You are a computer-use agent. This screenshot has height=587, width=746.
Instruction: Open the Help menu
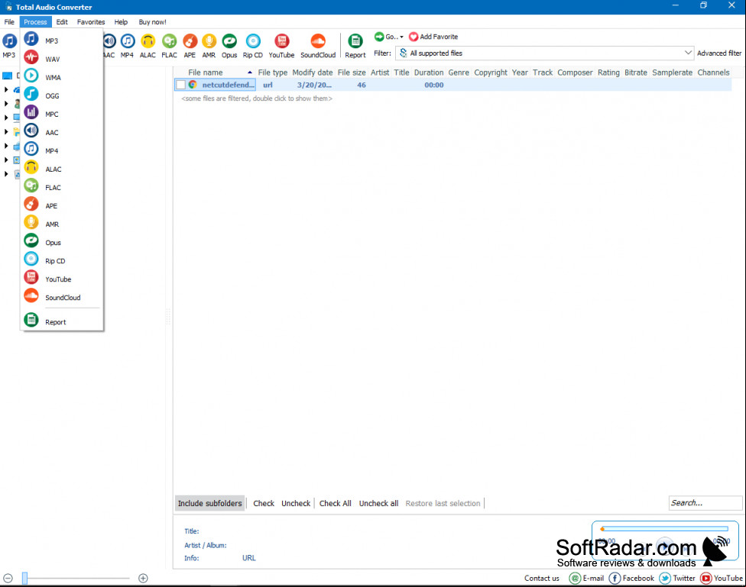[121, 22]
